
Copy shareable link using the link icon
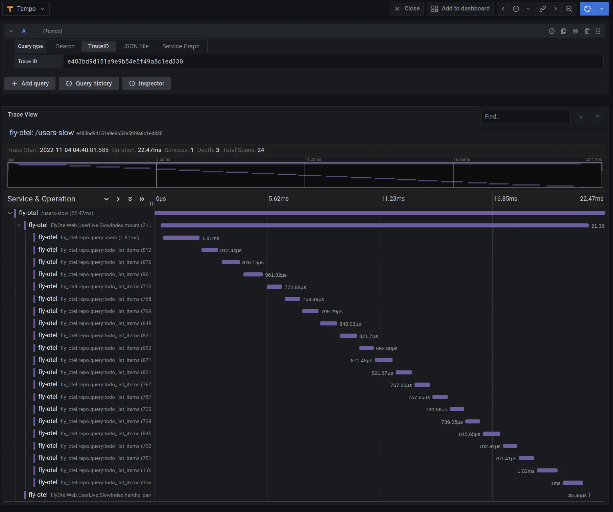coord(542,9)
